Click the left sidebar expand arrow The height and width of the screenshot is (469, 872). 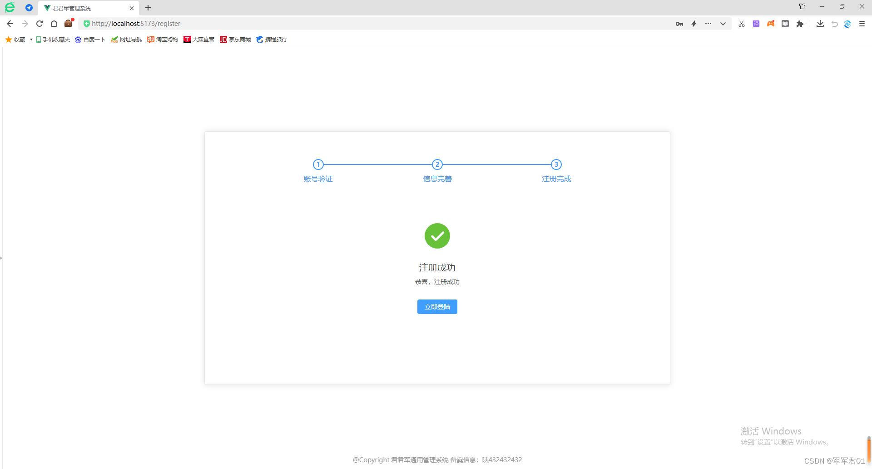1,258
